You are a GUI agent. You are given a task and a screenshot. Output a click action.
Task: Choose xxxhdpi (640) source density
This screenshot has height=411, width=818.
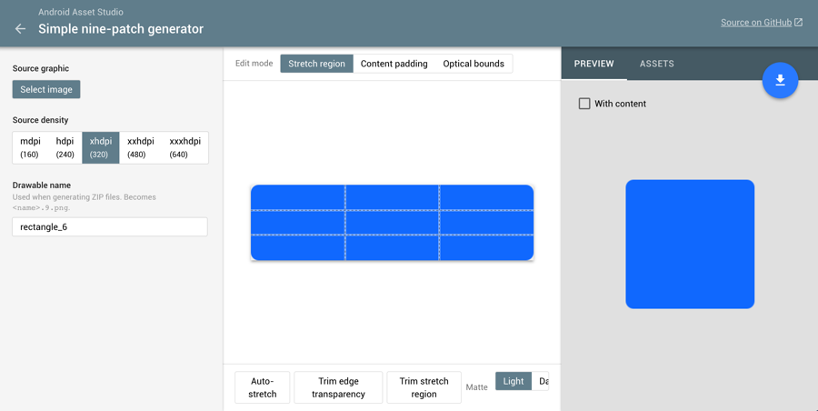coord(185,148)
